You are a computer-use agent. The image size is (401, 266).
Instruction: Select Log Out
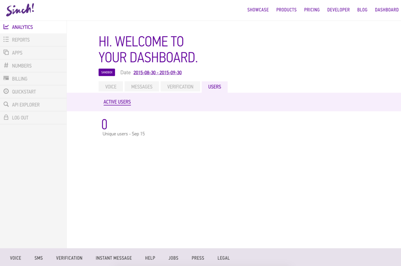pos(33,118)
